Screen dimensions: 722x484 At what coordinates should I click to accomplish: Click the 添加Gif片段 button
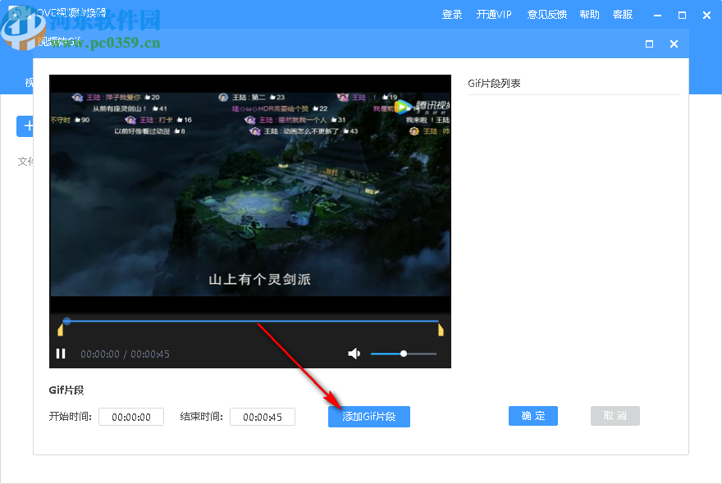368,416
